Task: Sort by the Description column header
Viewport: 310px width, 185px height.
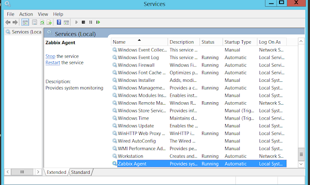Action: [184, 42]
